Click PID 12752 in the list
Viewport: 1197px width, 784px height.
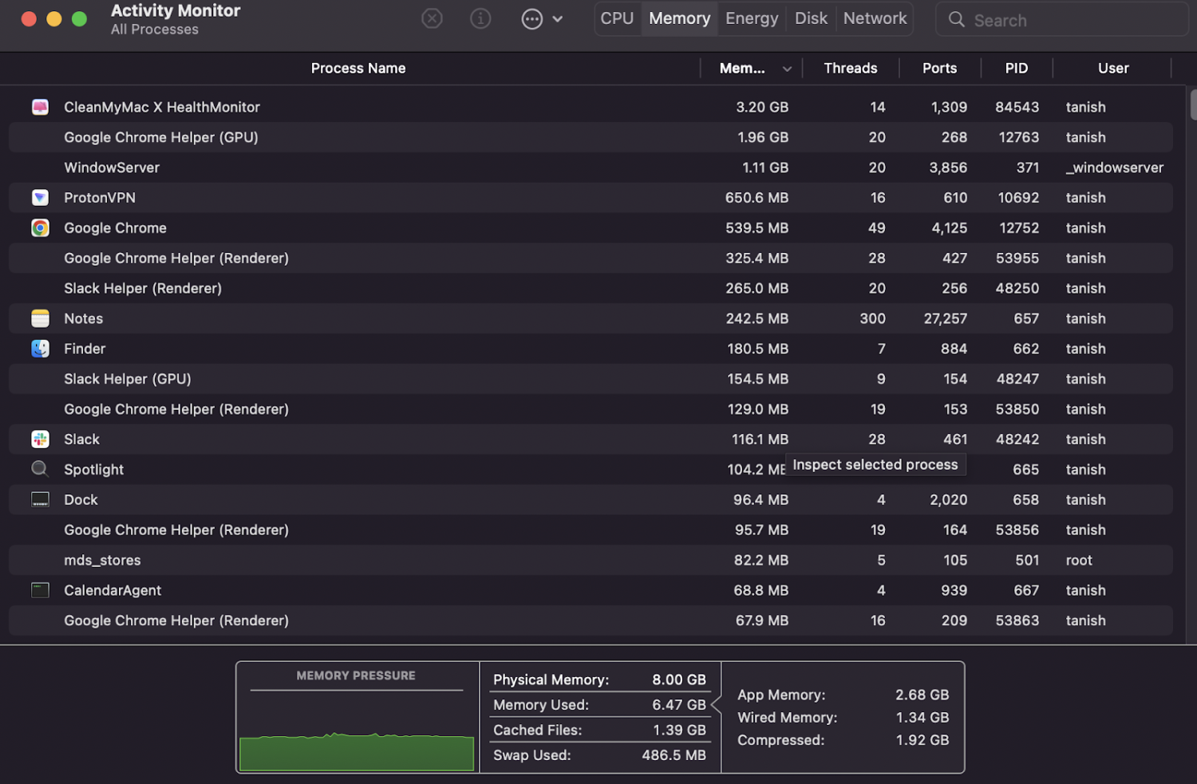(x=1019, y=228)
